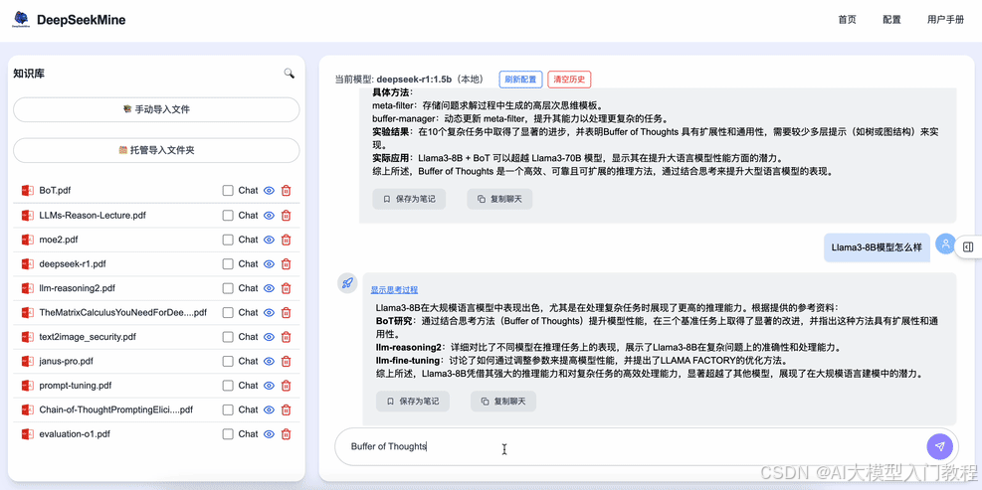Click the DeepSeekMine logo icon

(21, 20)
